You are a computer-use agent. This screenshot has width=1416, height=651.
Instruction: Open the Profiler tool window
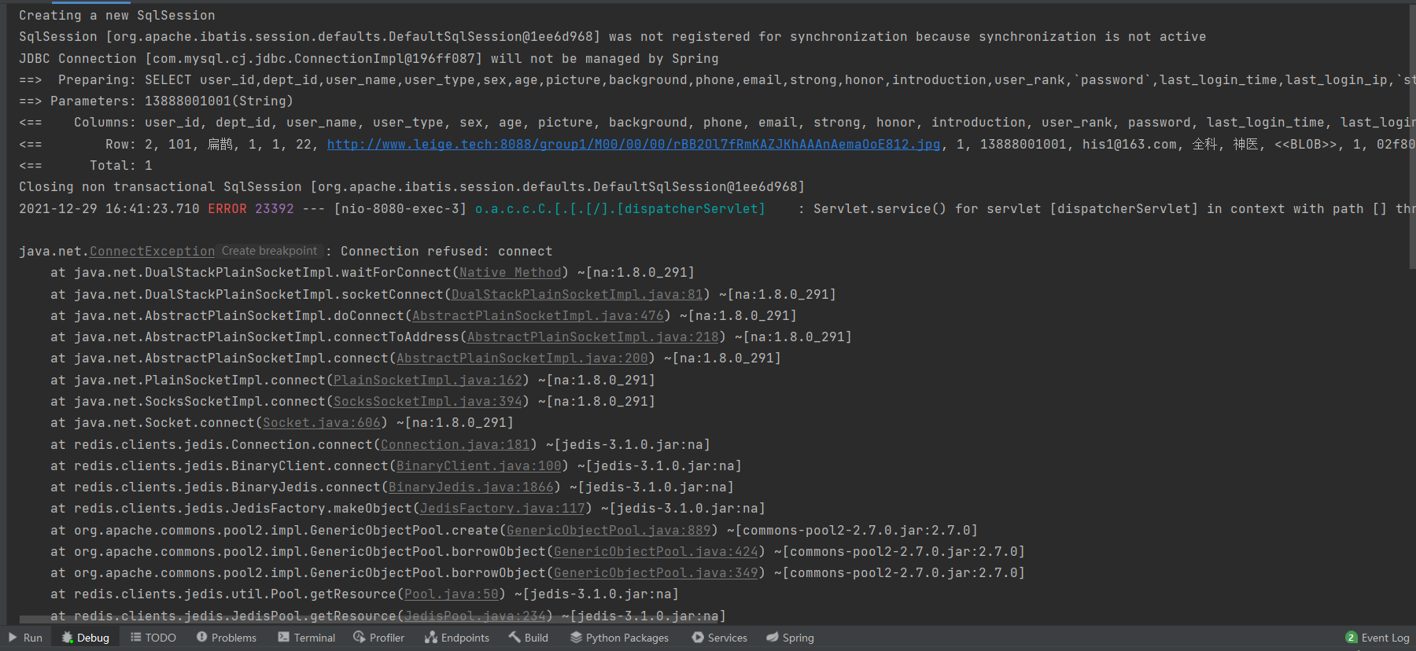coord(379,638)
